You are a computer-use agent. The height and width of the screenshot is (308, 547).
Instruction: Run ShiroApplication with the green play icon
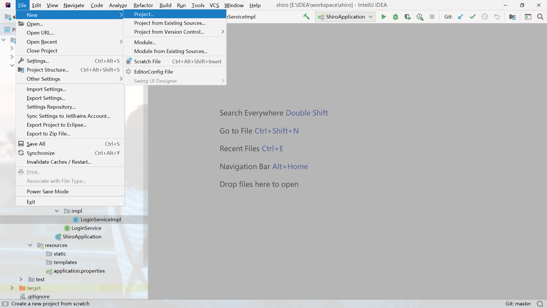click(384, 17)
